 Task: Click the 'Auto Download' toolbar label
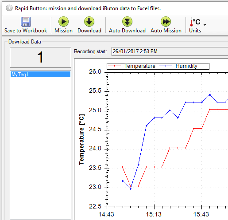pos(127,31)
